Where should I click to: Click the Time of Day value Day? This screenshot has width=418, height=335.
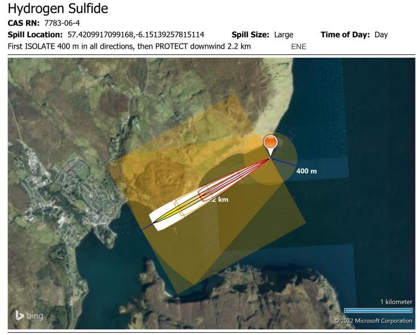[381, 35]
